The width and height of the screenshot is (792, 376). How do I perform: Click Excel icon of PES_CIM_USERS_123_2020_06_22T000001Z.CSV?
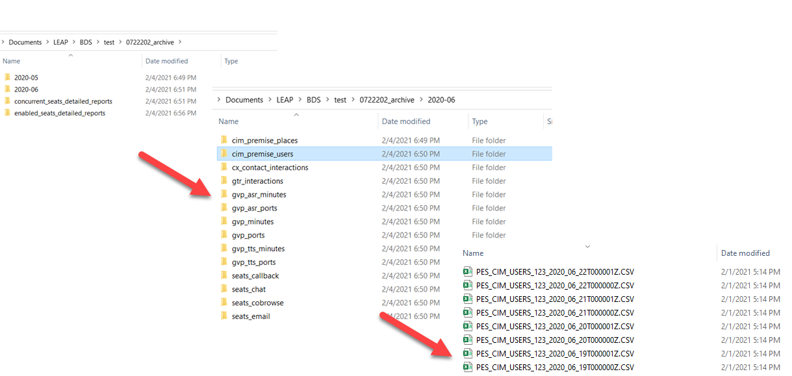[467, 272]
